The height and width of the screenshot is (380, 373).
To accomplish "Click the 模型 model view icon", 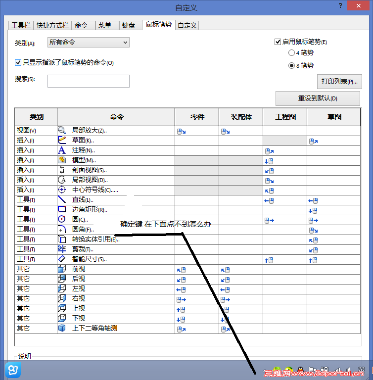I will [62, 160].
